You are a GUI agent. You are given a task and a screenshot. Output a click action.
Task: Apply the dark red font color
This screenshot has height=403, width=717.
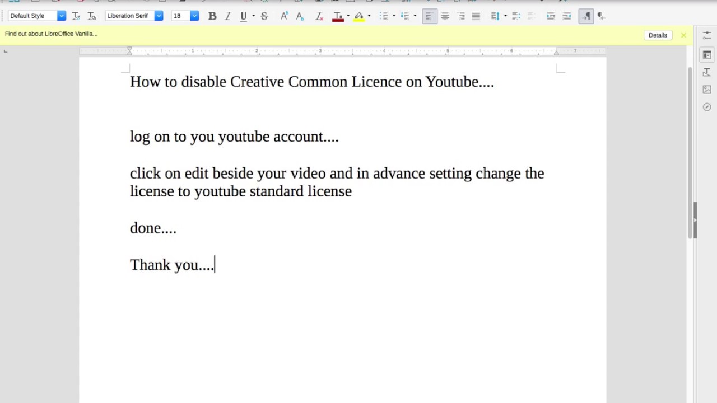coord(338,16)
